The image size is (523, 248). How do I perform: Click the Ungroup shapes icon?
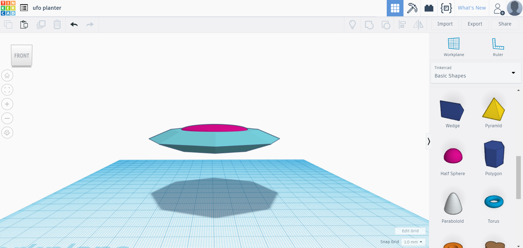click(386, 25)
